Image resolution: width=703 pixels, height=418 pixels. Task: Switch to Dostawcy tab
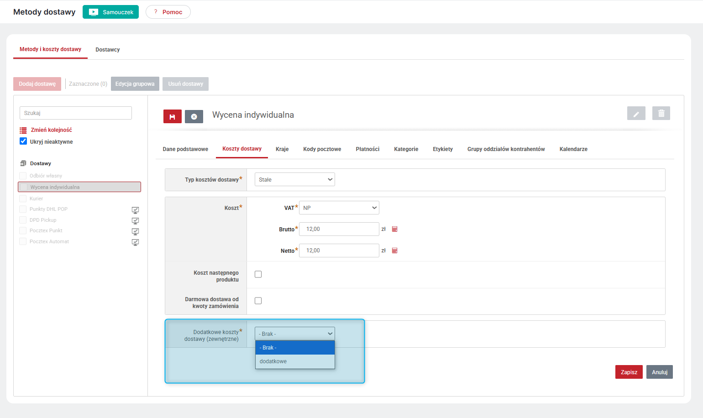108,50
